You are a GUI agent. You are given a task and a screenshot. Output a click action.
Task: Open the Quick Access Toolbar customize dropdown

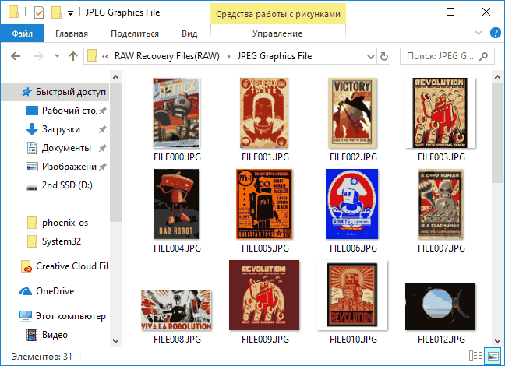(x=71, y=13)
